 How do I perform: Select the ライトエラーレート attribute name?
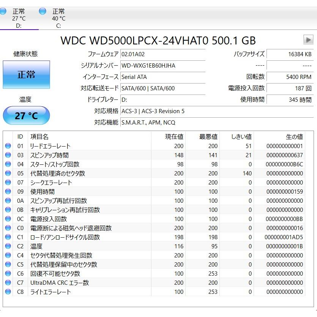[50, 292]
